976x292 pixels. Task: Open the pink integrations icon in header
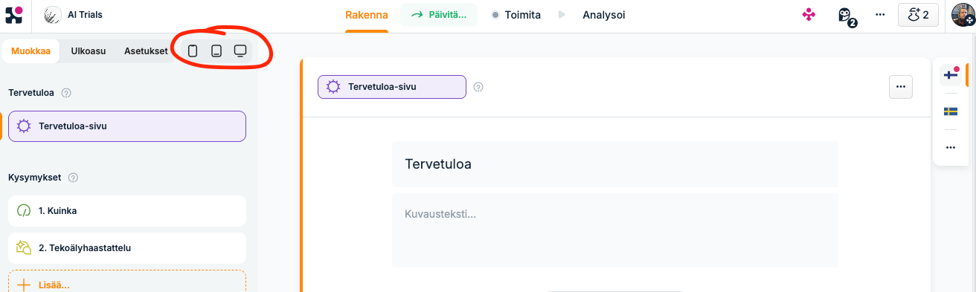coord(809,15)
